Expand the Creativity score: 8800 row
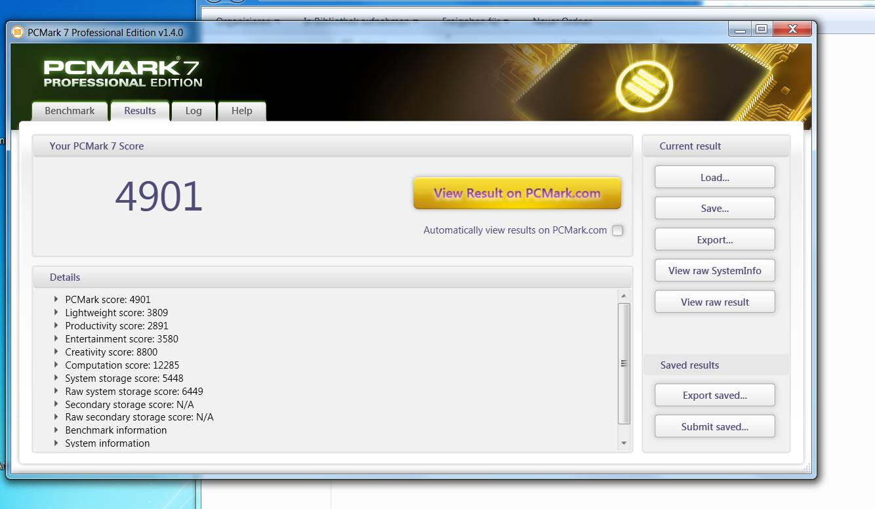This screenshot has width=875, height=509. pyautogui.click(x=56, y=352)
